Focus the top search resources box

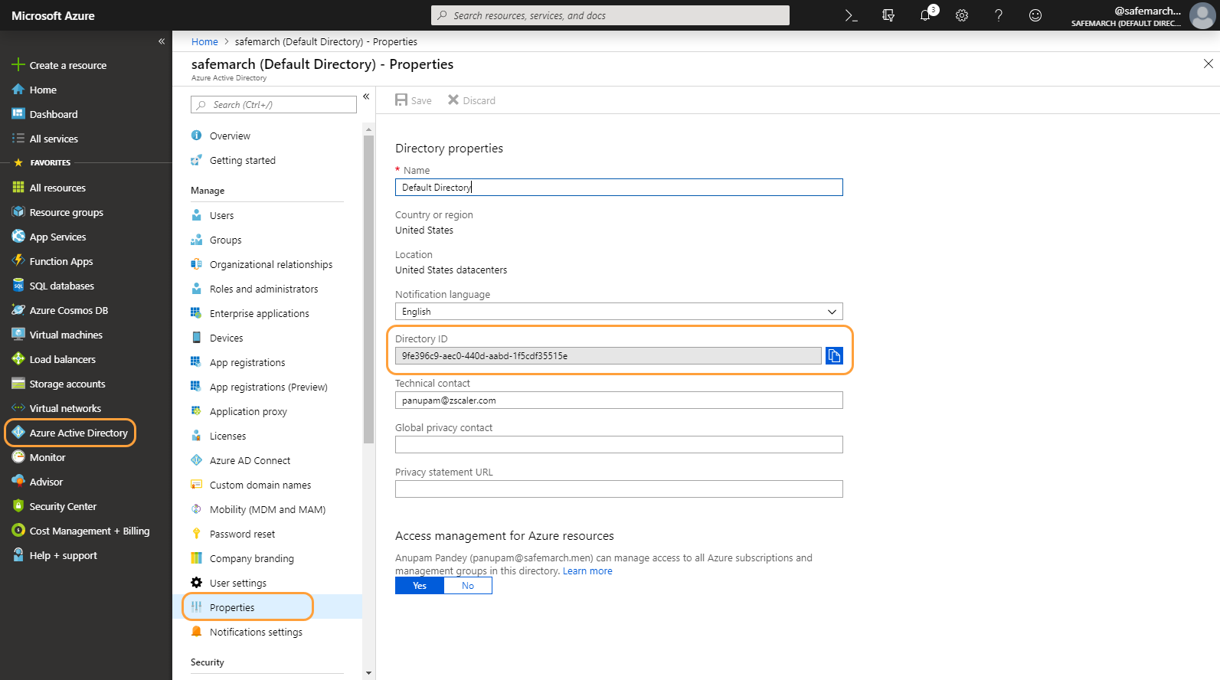click(x=610, y=15)
